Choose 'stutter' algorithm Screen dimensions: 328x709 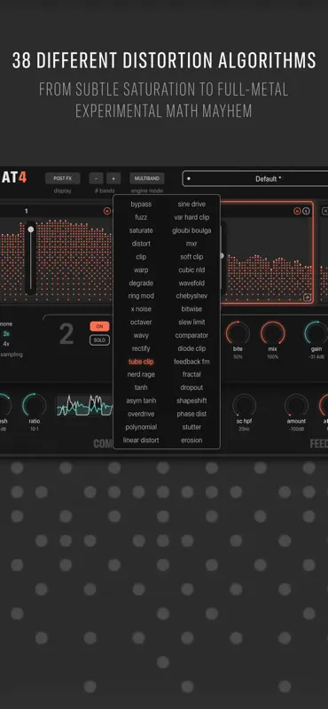click(191, 427)
